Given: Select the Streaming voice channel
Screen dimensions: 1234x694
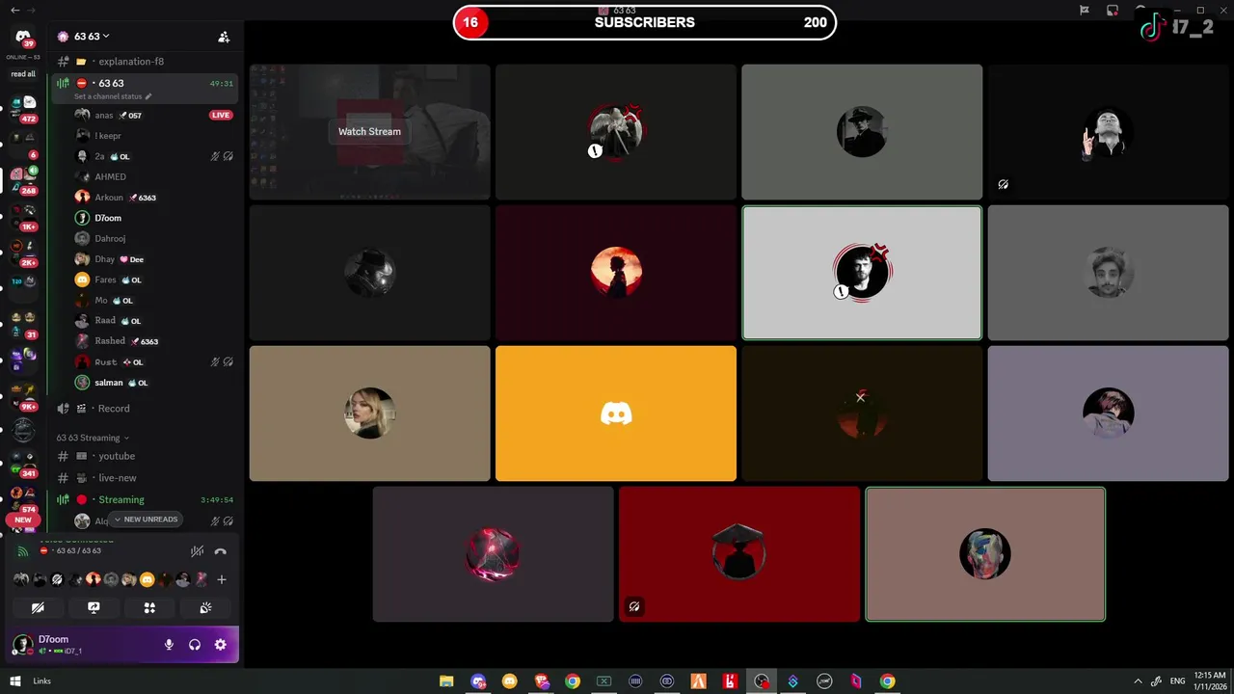Looking at the screenshot, I should (x=145, y=499).
